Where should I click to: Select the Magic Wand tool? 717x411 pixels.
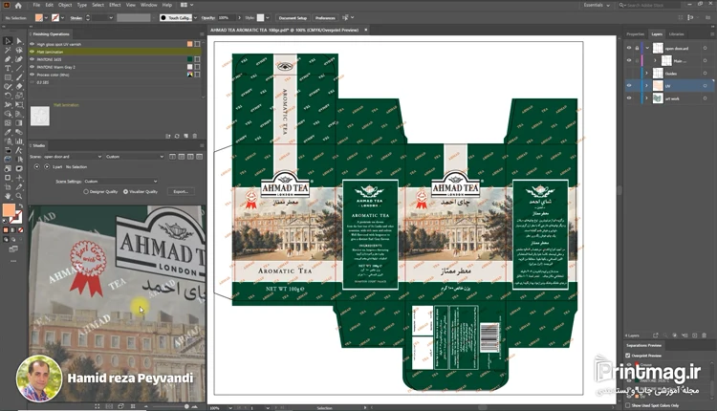coord(8,50)
